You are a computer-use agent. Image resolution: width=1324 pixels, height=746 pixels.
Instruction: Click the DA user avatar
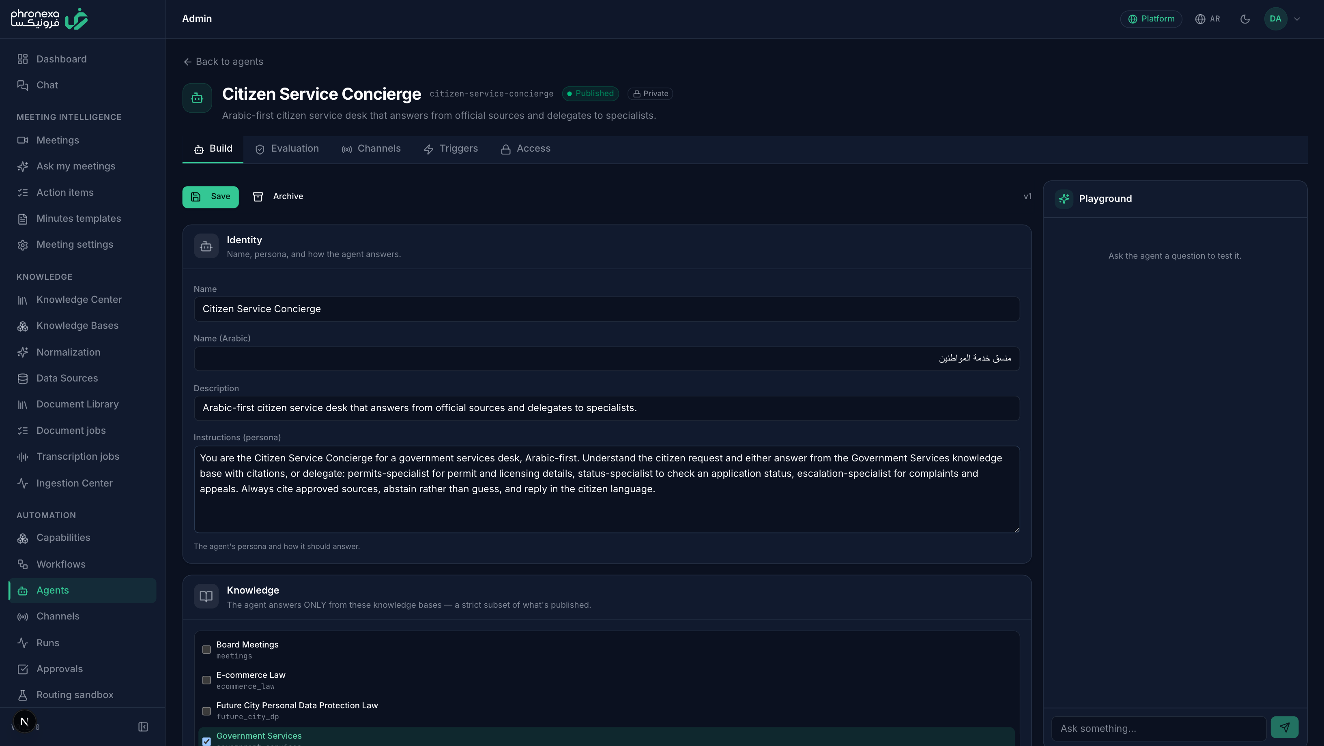[x=1275, y=19]
